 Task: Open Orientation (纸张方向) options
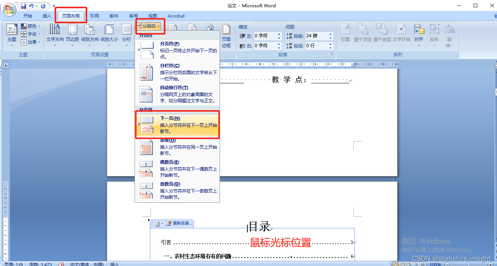(90, 35)
